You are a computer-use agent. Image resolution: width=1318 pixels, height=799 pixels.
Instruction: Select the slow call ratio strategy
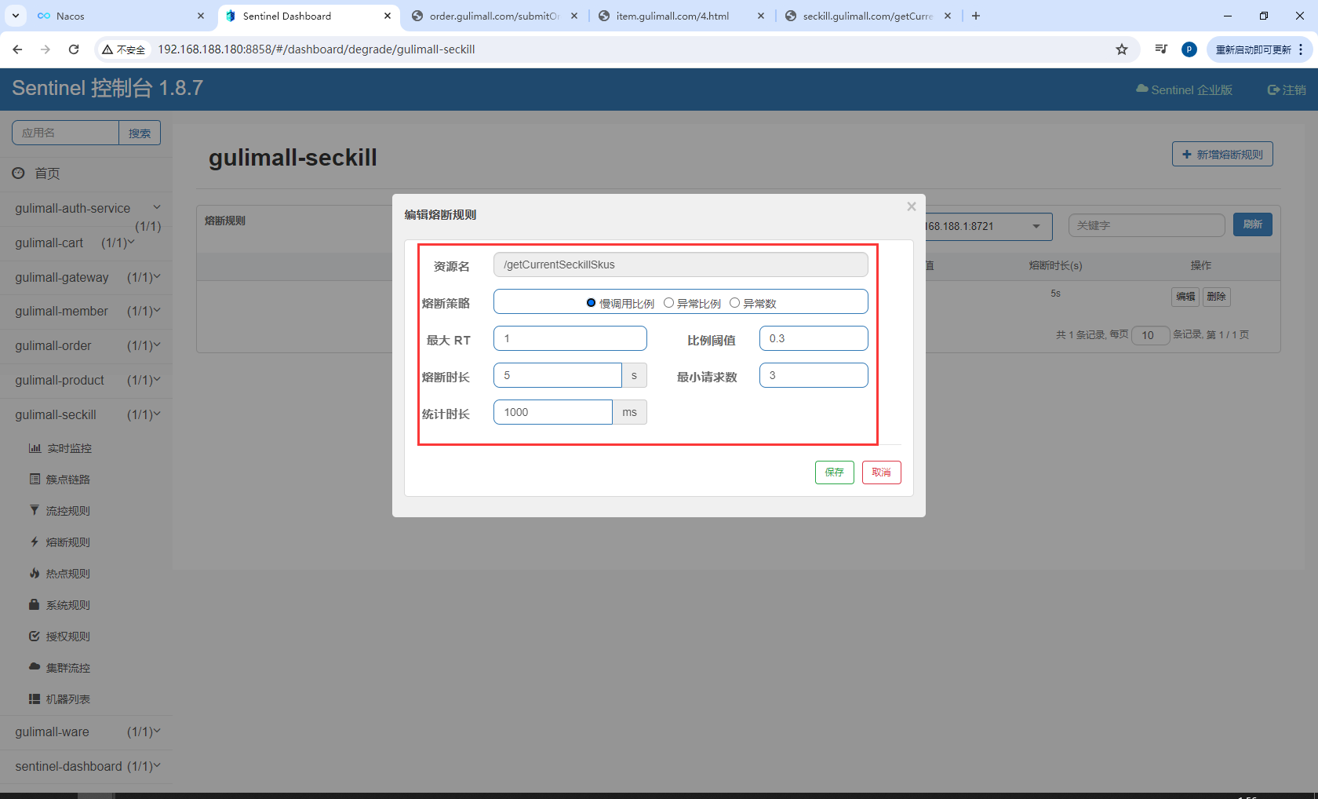(x=591, y=303)
